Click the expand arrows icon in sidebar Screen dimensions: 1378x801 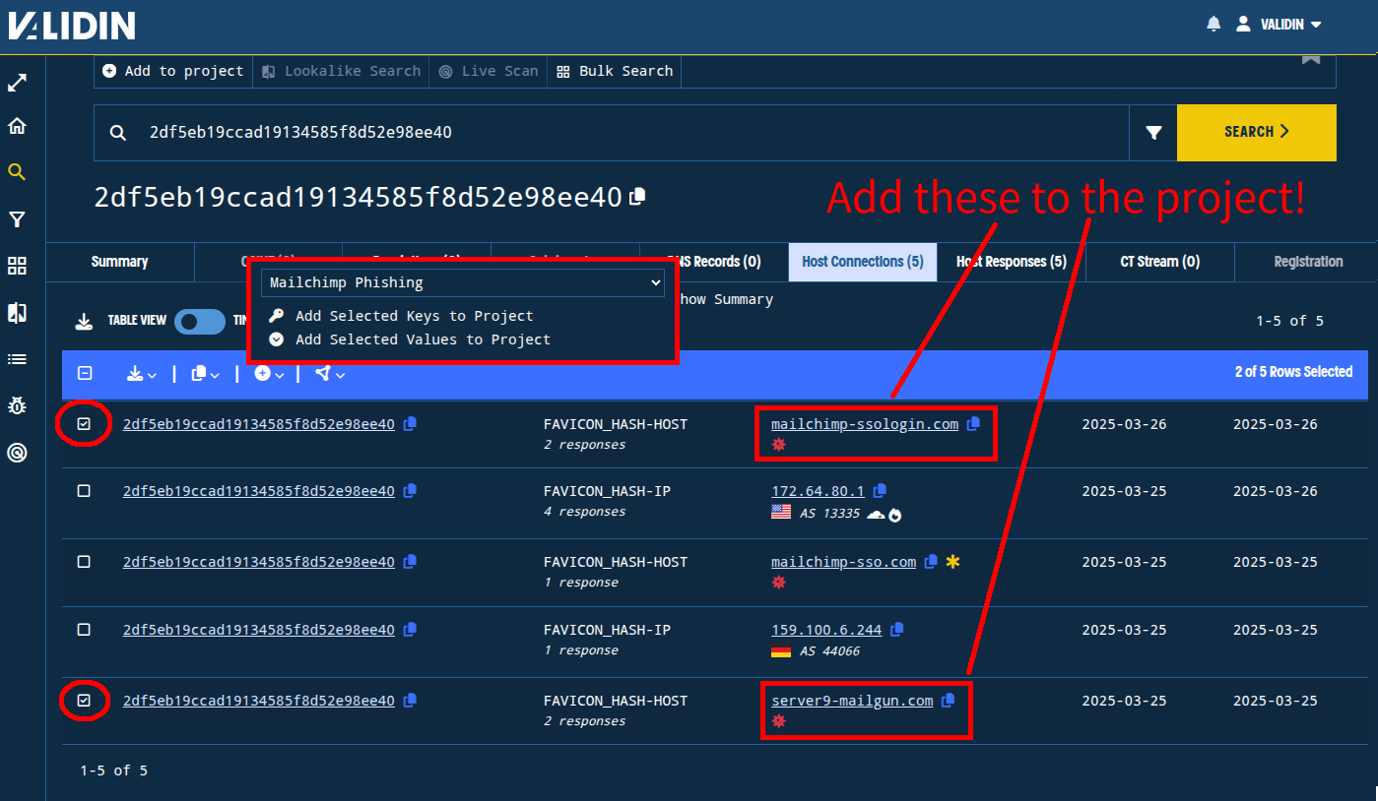[17, 84]
